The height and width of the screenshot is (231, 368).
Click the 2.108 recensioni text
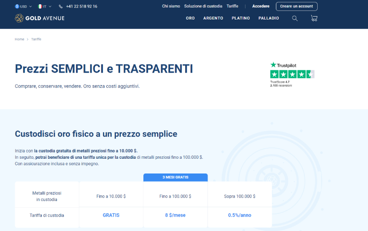(281, 86)
